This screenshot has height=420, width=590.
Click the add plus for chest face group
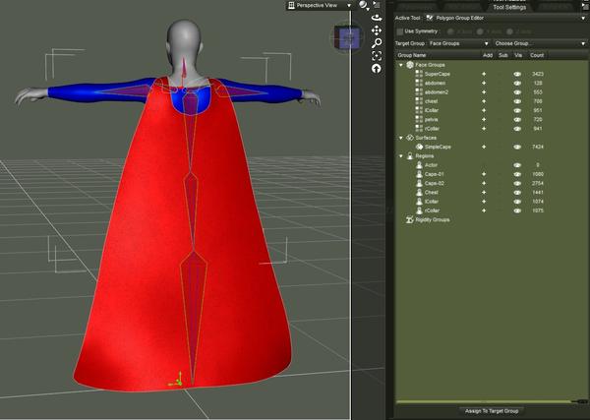(x=484, y=101)
